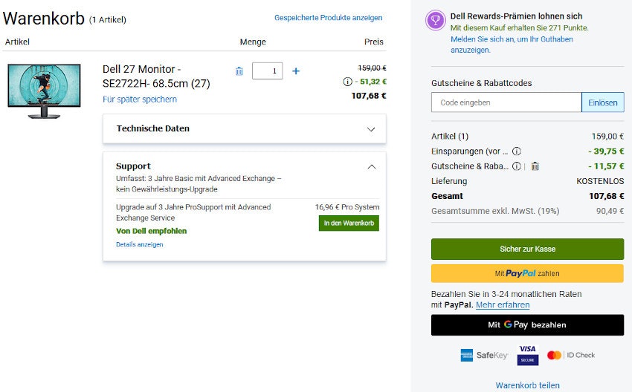This screenshot has width=632, height=392.
Task: Click the Visa Secure logo
Action: 528,355
